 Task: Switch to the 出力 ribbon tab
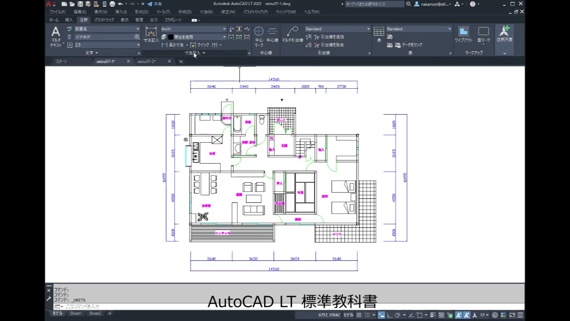154,20
